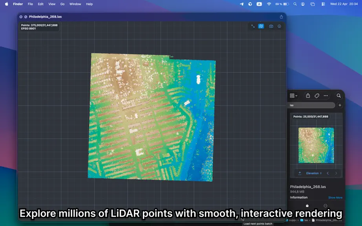The image size is (362, 226).
Task: Click the point cloud preview thumbnail
Action: (x=316, y=145)
